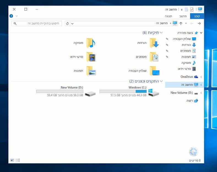Unpin Desktop (שולחן העבודה) using its pin icon

coord(167,39)
